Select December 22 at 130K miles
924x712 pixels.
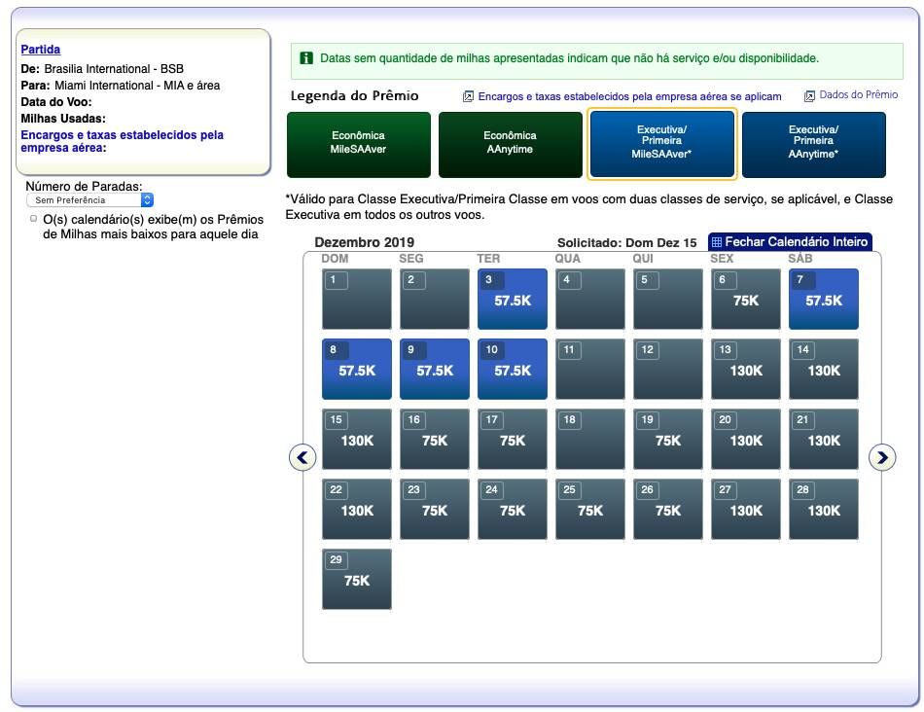click(357, 510)
